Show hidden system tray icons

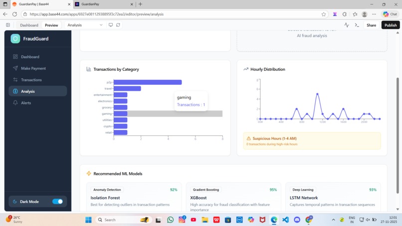(x=333, y=220)
